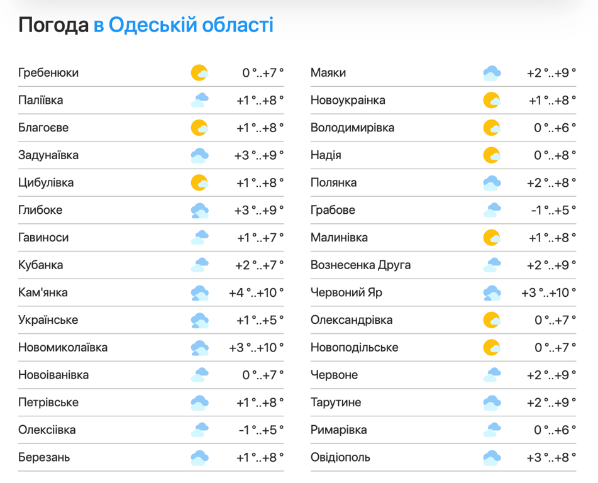The image size is (598, 483).
Task: Click the weather icon for Українське
Action: coord(199,320)
